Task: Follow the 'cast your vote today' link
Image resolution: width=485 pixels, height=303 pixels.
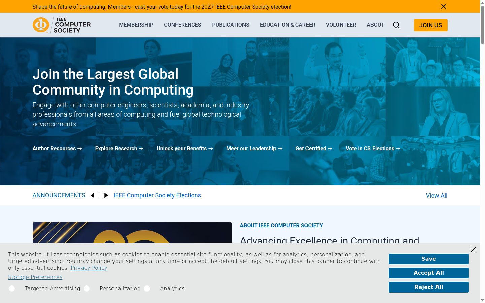Action: 159,7
